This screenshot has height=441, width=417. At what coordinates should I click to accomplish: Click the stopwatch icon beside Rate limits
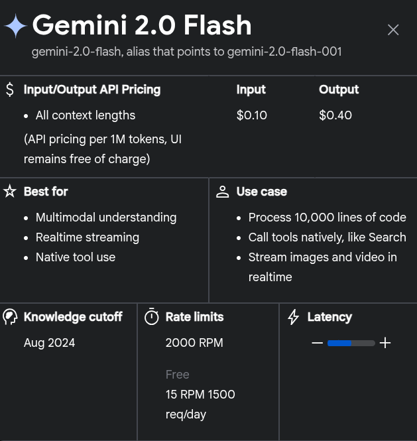point(152,317)
